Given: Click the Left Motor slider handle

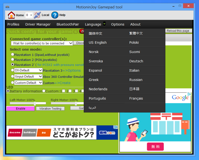Looking at the screenshot, I should (x=35, y=103).
